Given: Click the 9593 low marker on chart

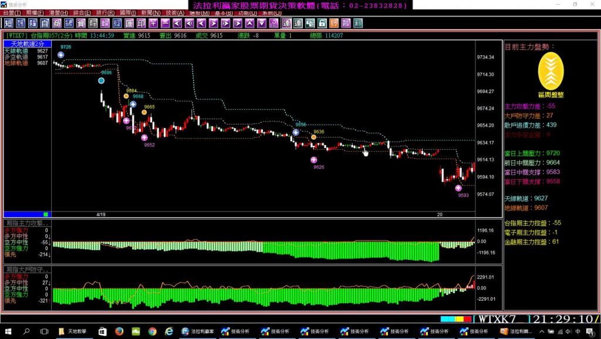Looking at the screenshot, I should [x=458, y=188].
